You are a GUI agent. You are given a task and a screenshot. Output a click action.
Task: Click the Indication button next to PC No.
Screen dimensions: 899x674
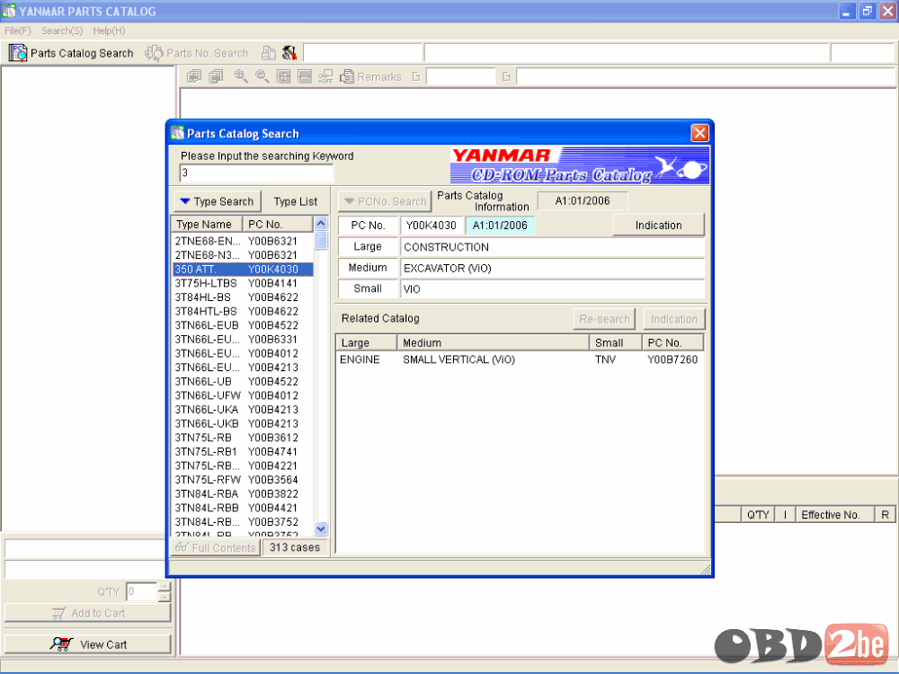[x=658, y=226]
